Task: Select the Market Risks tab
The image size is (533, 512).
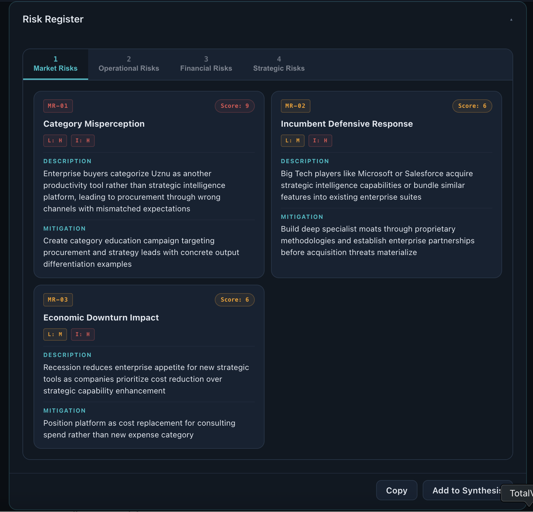Action: [x=56, y=64]
